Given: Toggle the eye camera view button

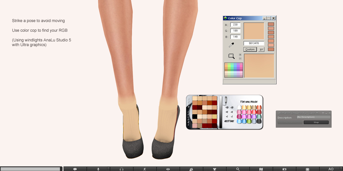Looking at the screenshot, I should click(168, 169).
